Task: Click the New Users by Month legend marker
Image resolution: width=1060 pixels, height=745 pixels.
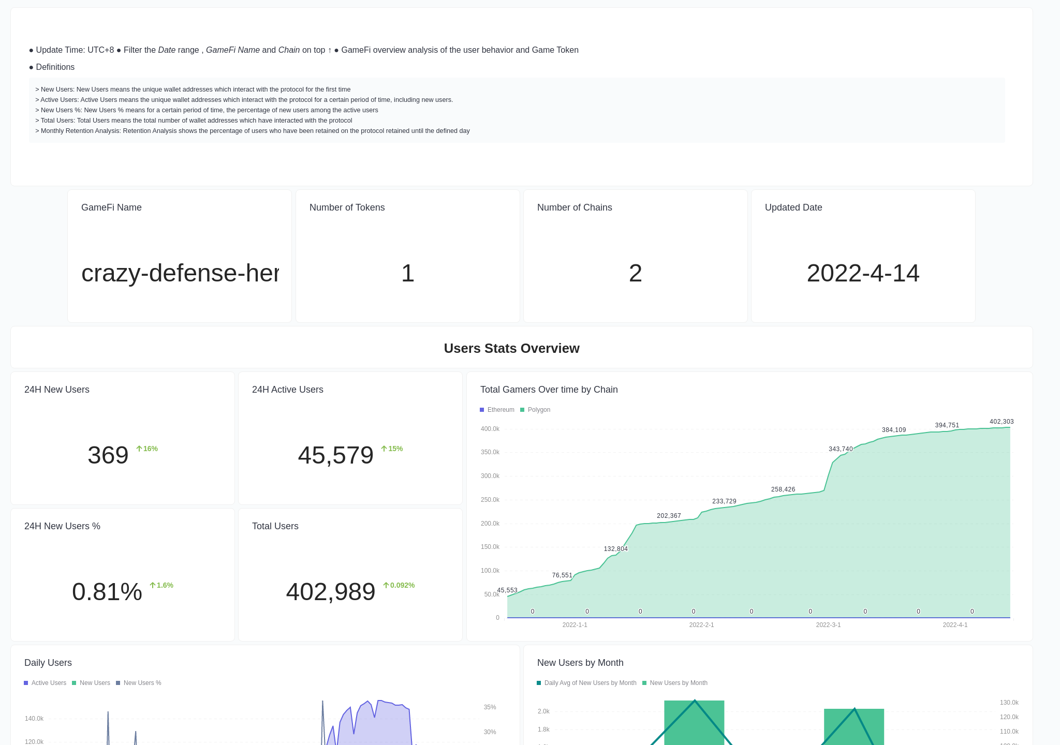Action: [x=645, y=683]
